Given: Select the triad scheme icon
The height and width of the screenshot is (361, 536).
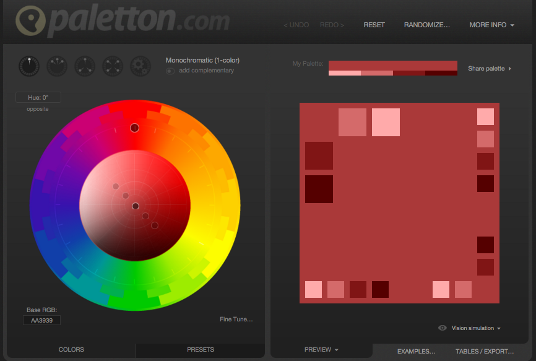Looking at the screenshot, I should click(x=84, y=66).
